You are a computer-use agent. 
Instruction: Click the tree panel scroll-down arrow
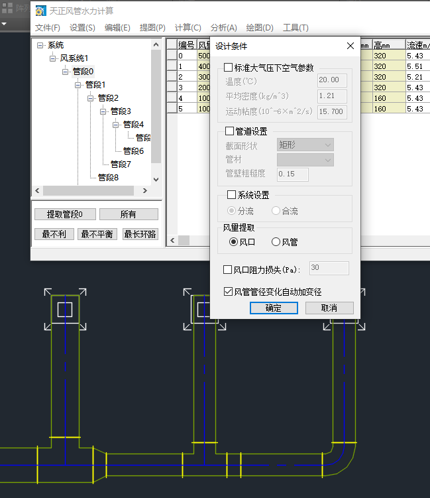(156, 179)
